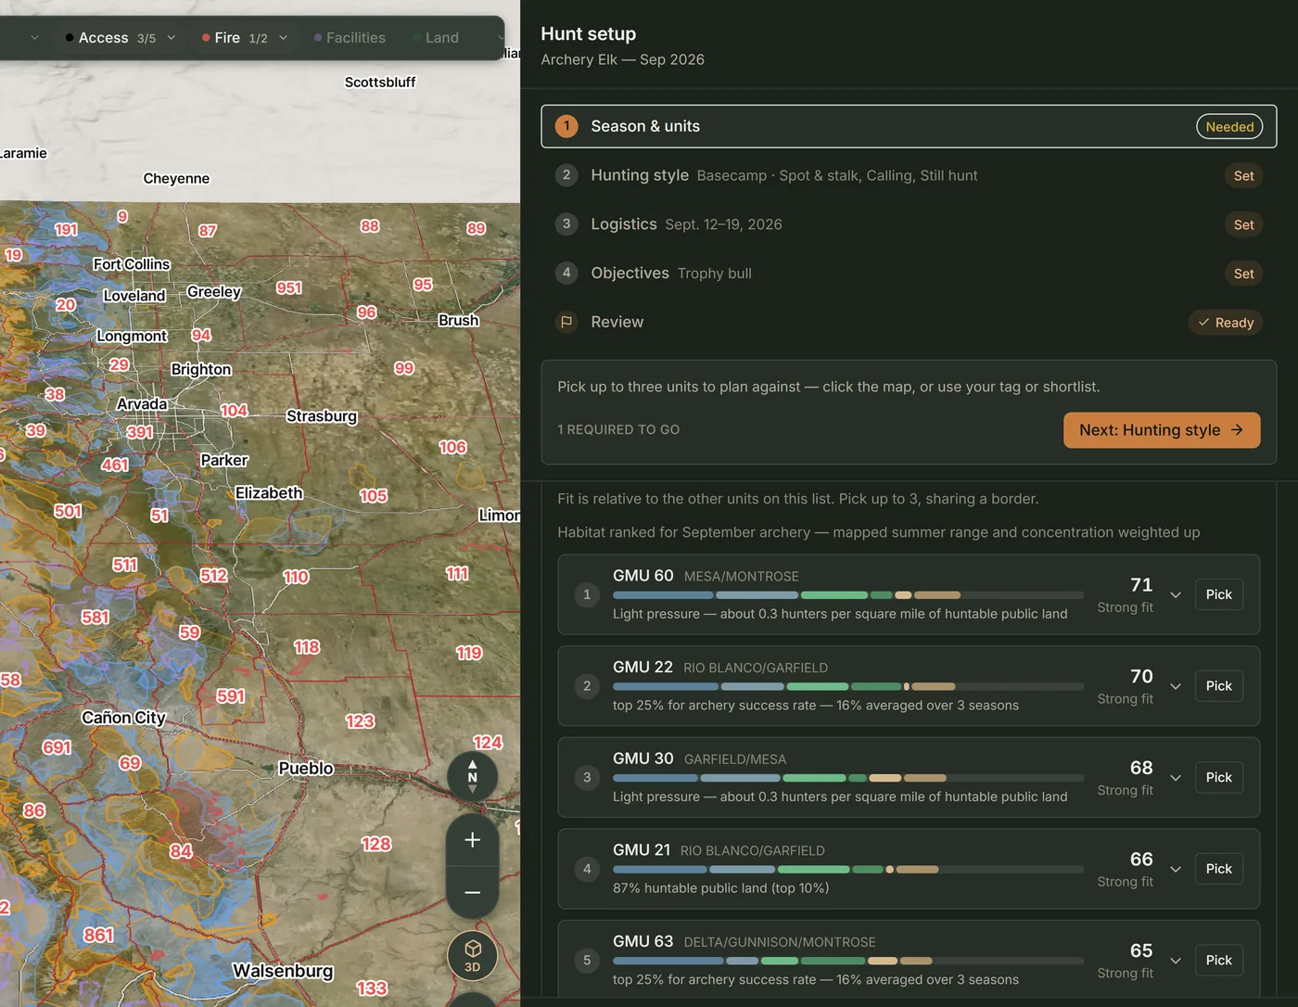Click unit 105 label on the map
This screenshot has height=1007, width=1298.
374,496
